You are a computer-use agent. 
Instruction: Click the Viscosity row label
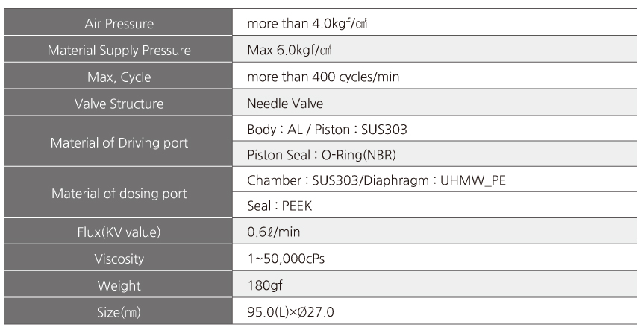[x=119, y=259]
